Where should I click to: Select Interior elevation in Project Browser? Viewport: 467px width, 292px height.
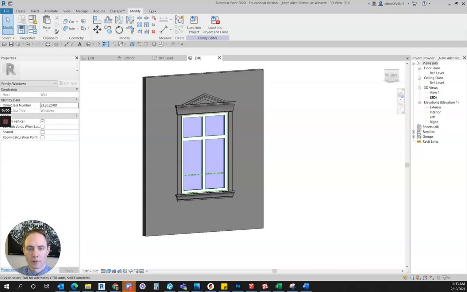coord(435,112)
